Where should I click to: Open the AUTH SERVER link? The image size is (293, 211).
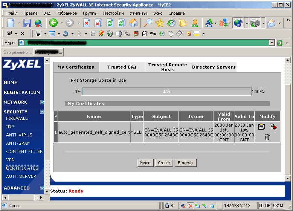(21, 176)
